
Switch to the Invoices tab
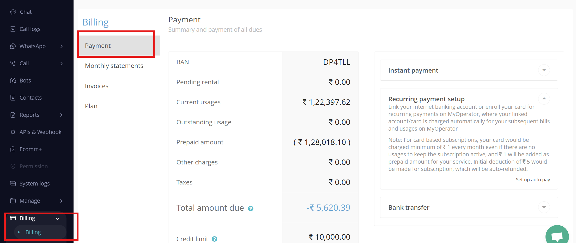tap(96, 86)
